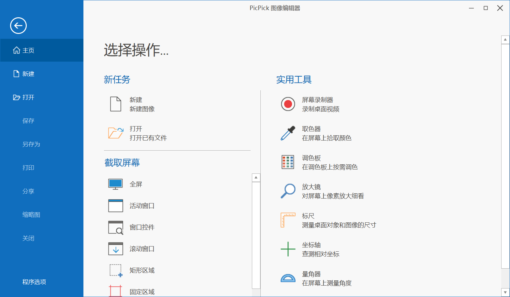Click the 固定区域 capture label
Viewport: 510px width, 297px height.
click(x=142, y=292)
